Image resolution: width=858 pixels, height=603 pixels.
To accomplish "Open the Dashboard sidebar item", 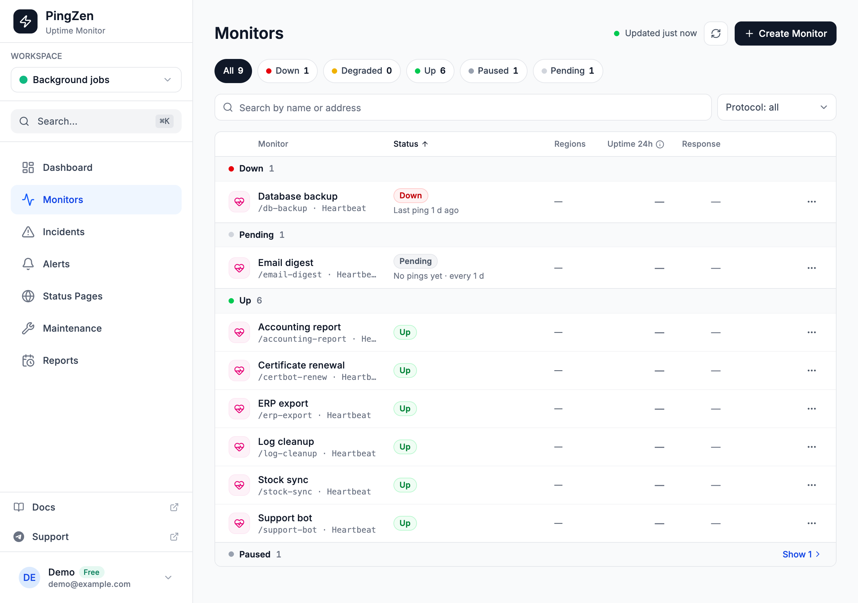I will pos(96,167).
